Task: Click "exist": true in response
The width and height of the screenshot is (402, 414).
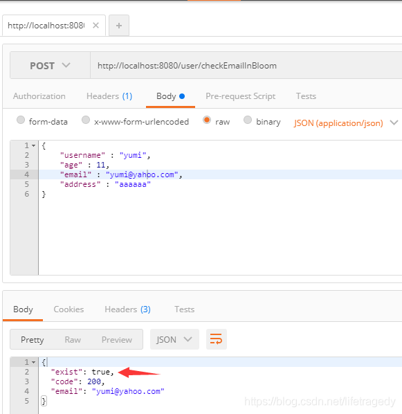Action: coord(82,372)
